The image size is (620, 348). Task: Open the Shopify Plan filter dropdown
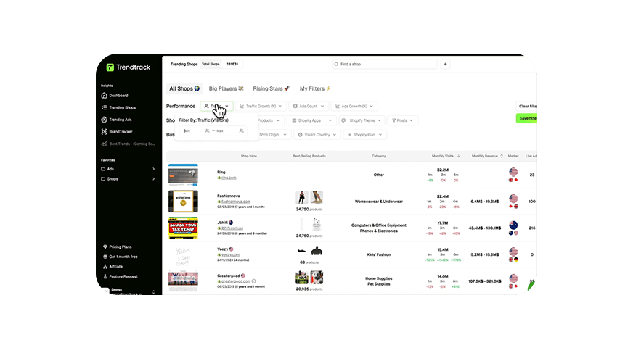365,135
